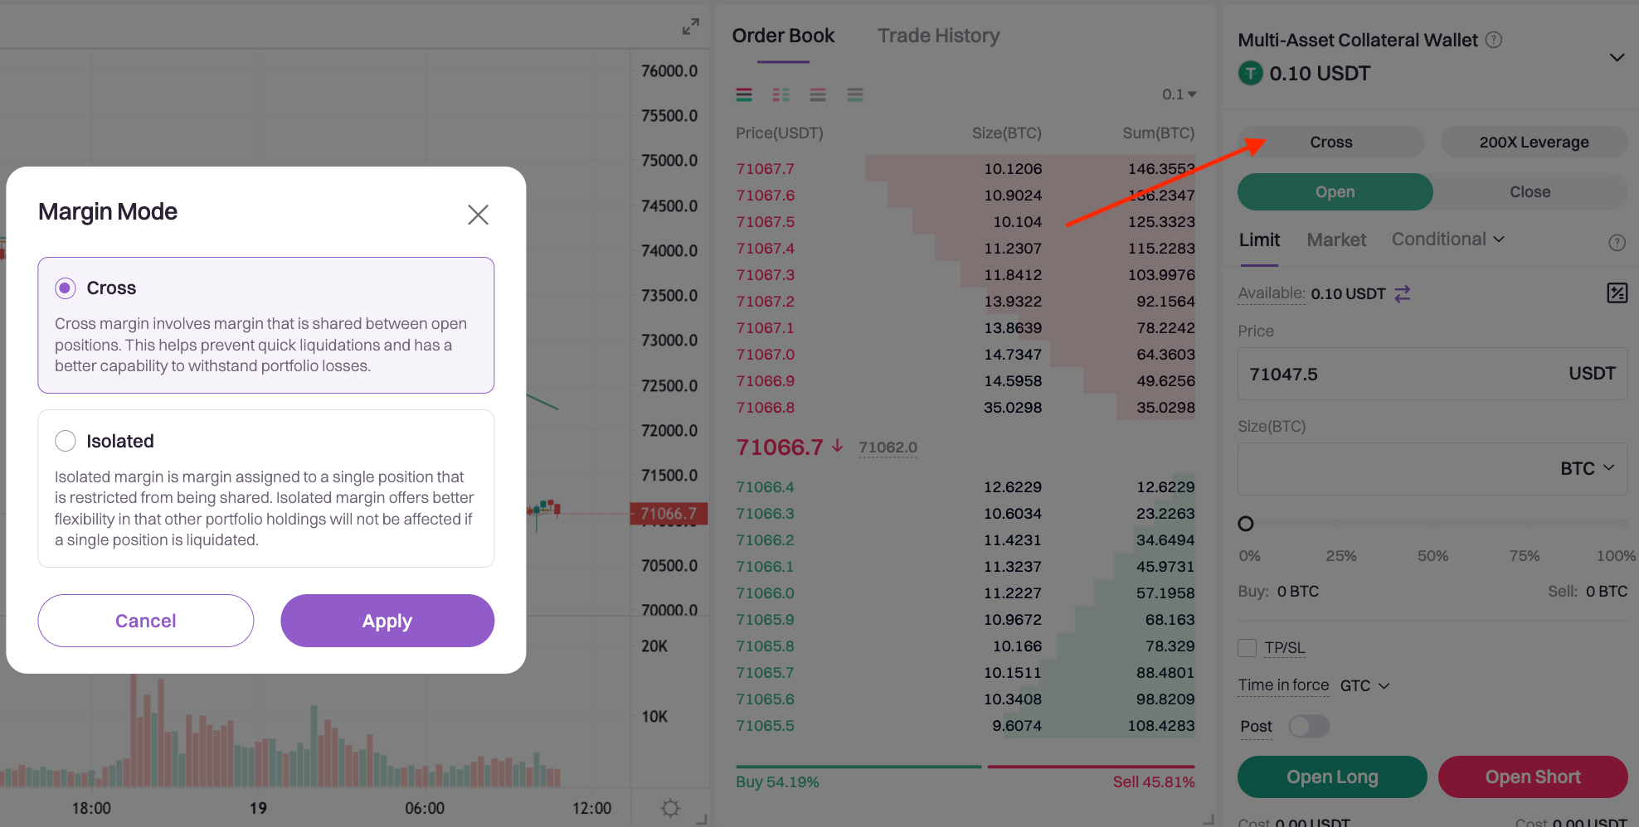Switch to the Market order tab

[1336, 239]
